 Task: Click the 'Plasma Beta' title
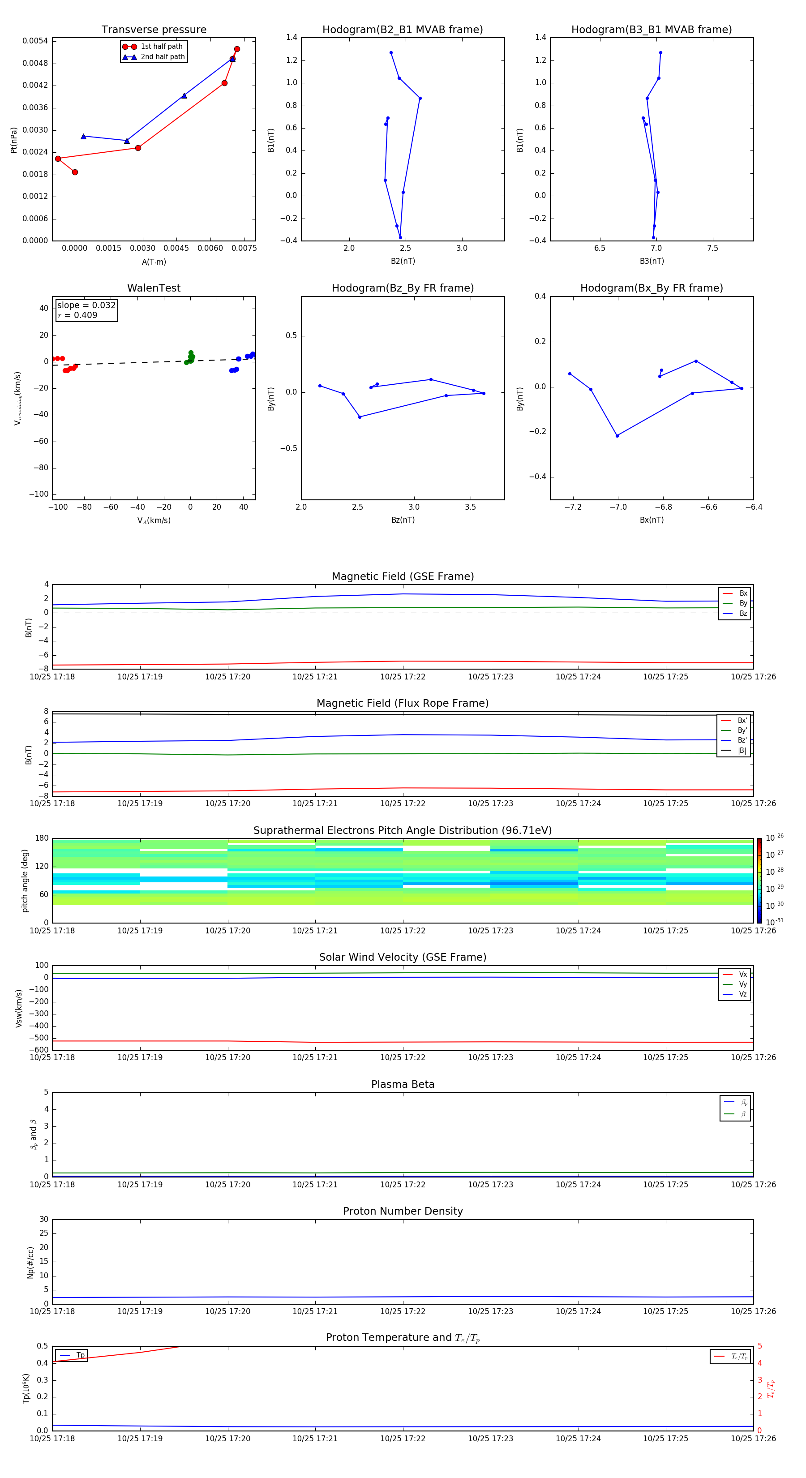pyautogui.click(x=403, y=1084)
